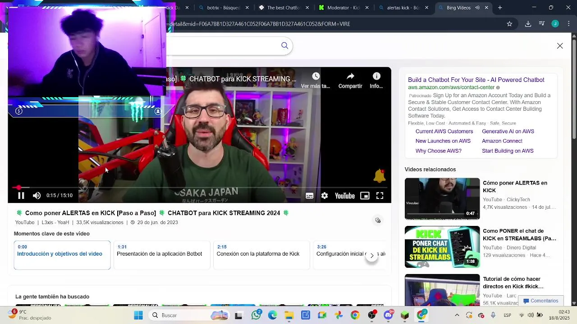Image resolution: width=577 pixels, height=324 pixels.
Task: Open the New Launches on AWS link
Action: pos(443,141)
